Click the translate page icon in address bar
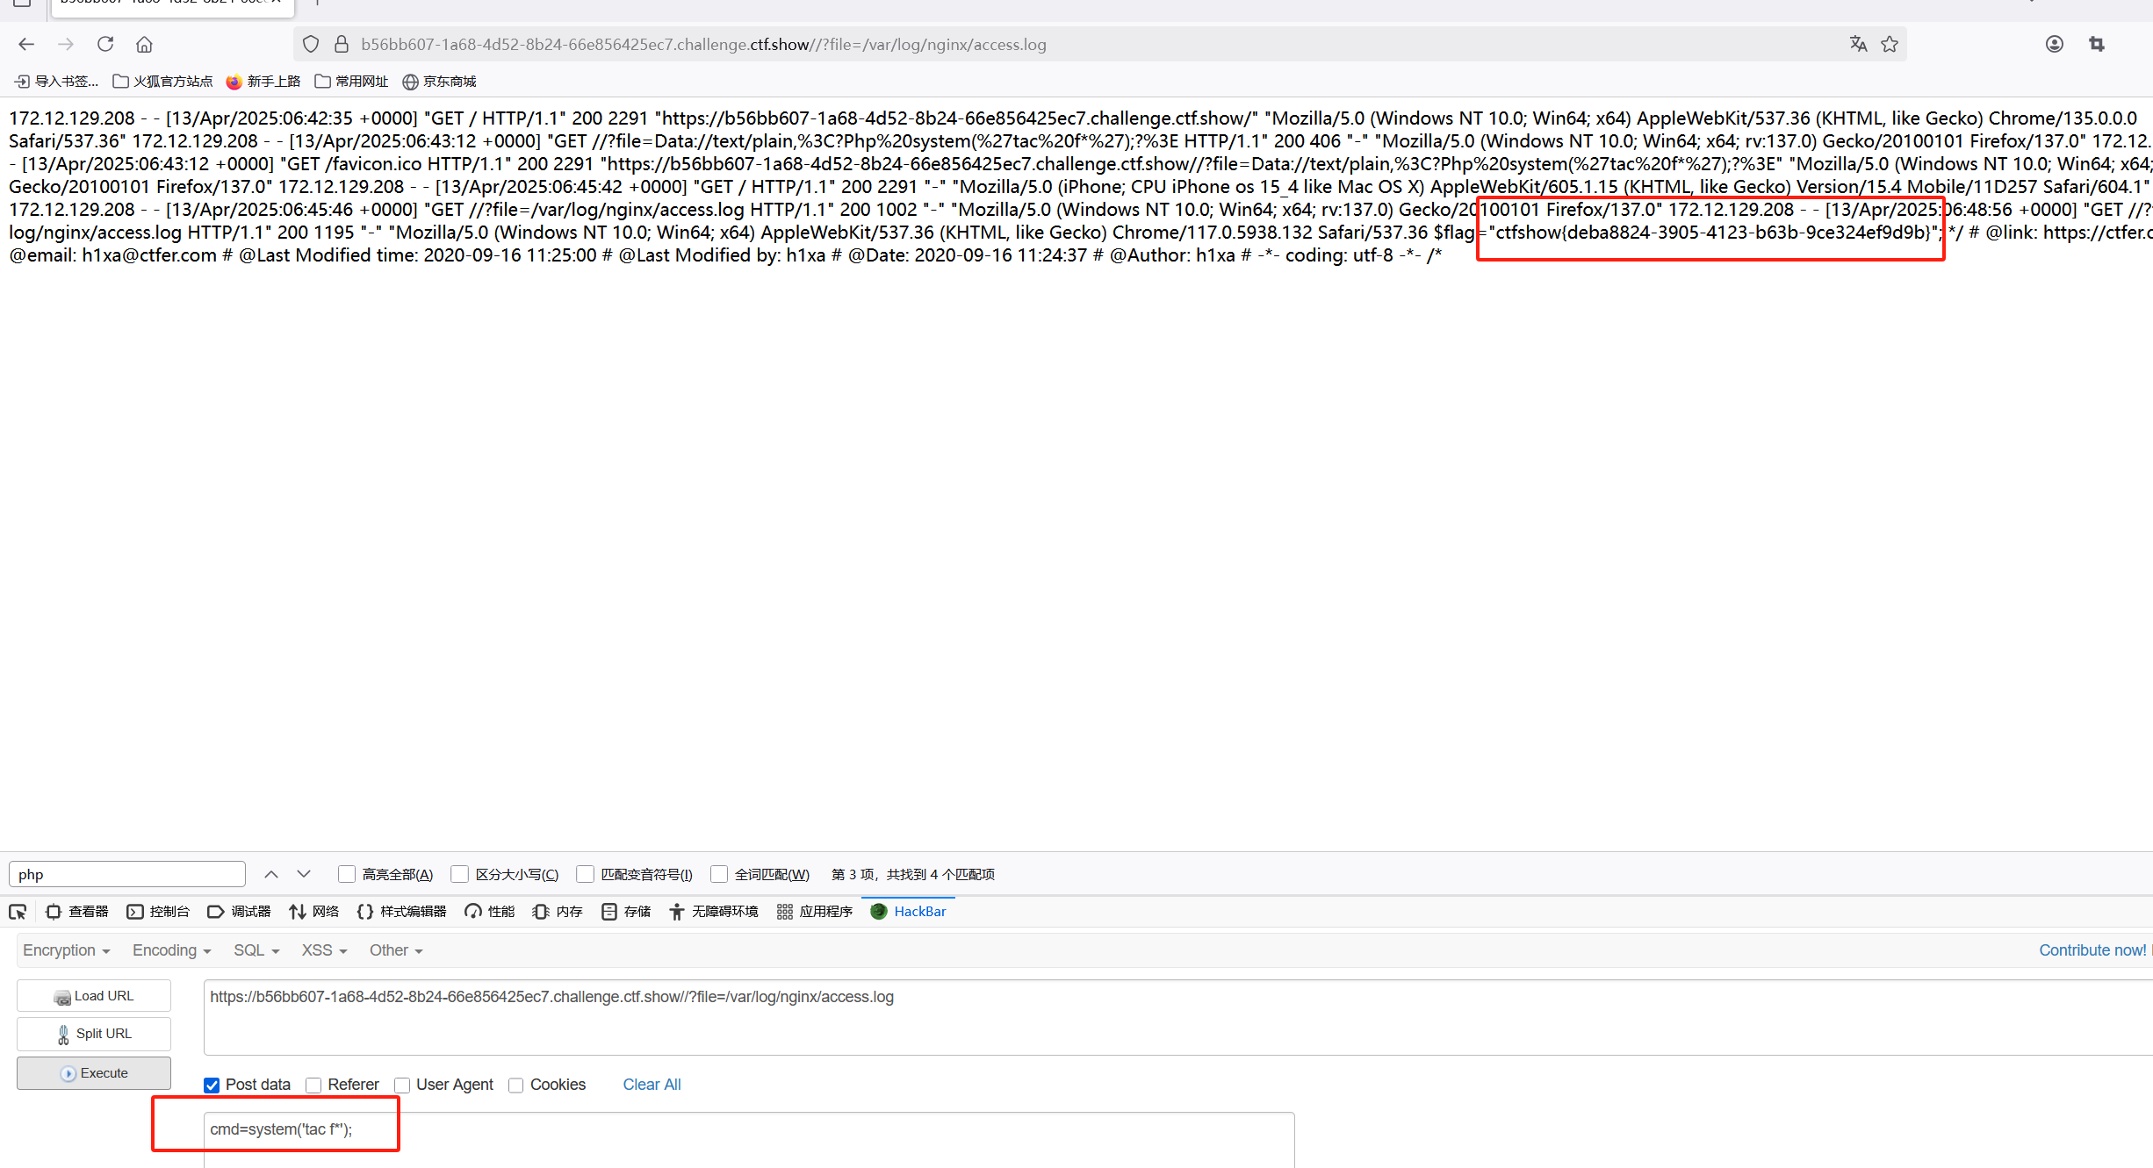The height and width of the screenshot is (1168, 2153). coord(1858,44)
